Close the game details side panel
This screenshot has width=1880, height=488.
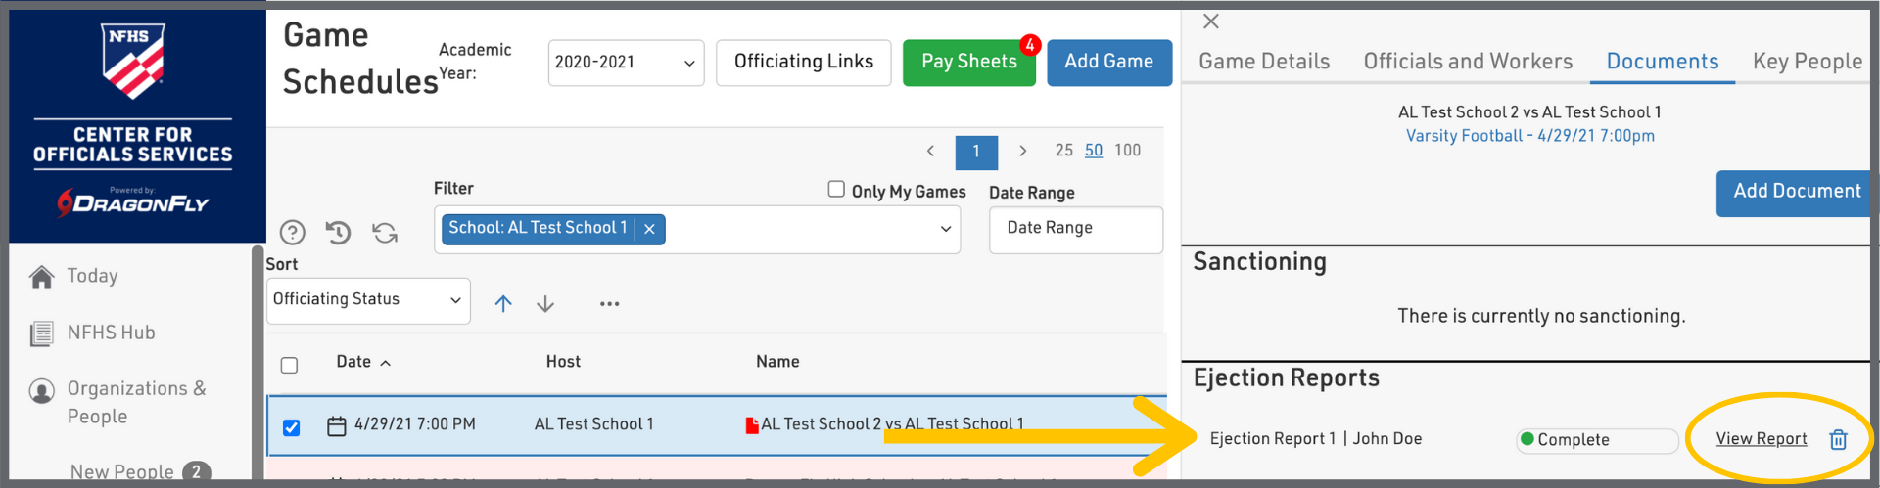1211,22
